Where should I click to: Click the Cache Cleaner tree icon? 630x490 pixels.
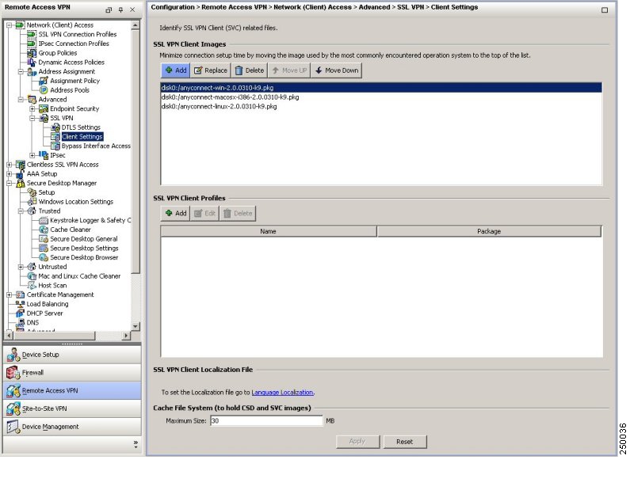coord(44,230)
